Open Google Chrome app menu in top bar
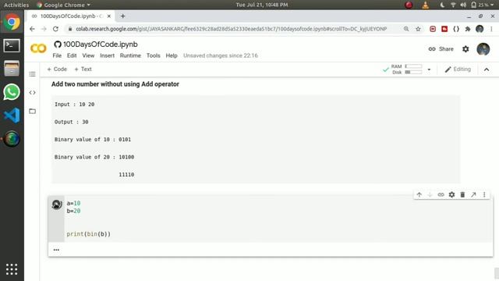 [63, 5]
